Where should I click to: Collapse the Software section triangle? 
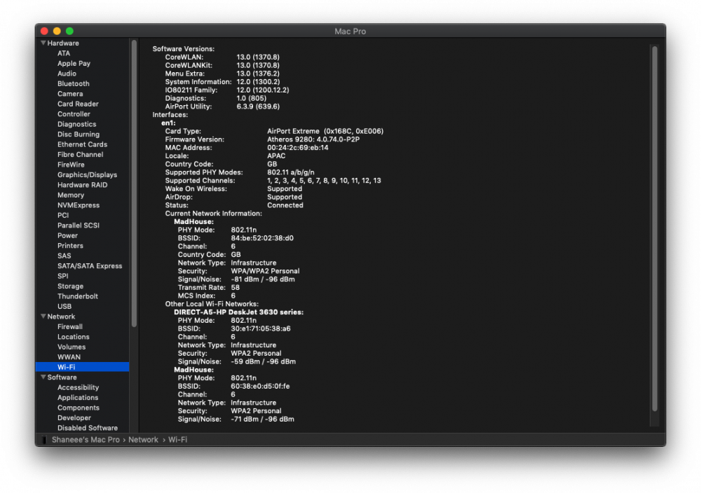(x=43, y=377)
